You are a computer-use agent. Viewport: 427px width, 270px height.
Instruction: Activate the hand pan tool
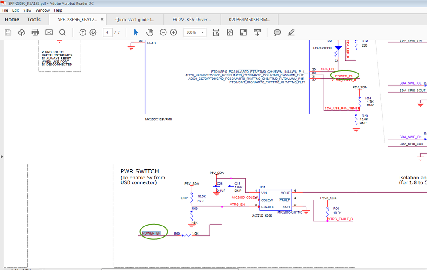tap(149, 32)
